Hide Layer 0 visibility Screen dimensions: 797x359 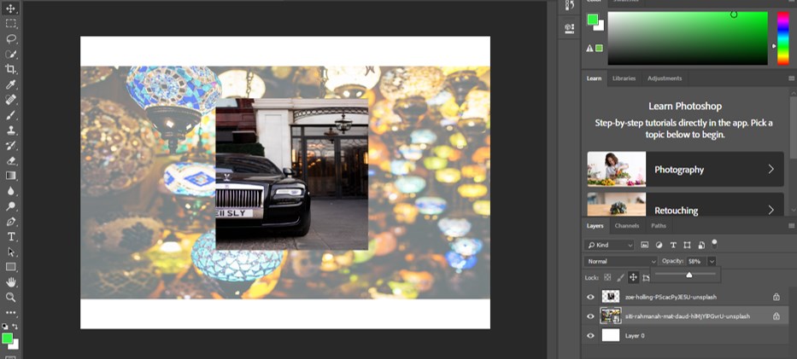tap(590, 336)
